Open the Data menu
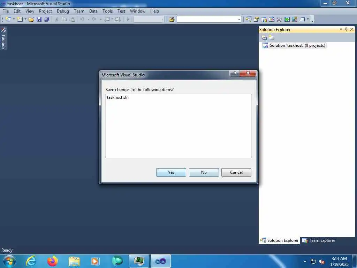Screen dimensions: 357x268 click(x=93, y=11)
